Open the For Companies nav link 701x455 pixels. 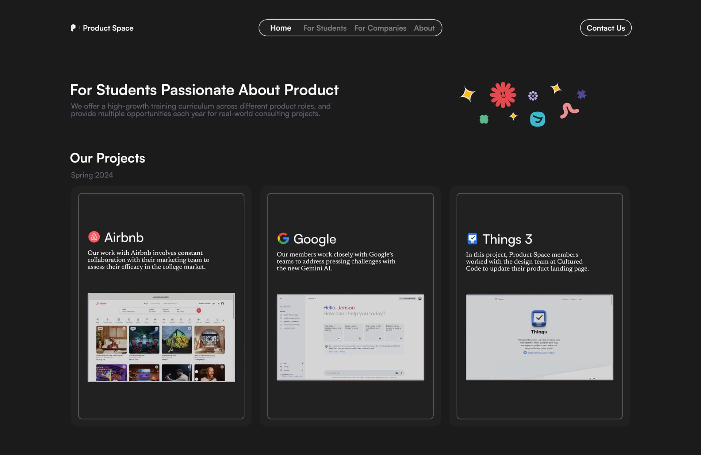[x=380, y=28]
